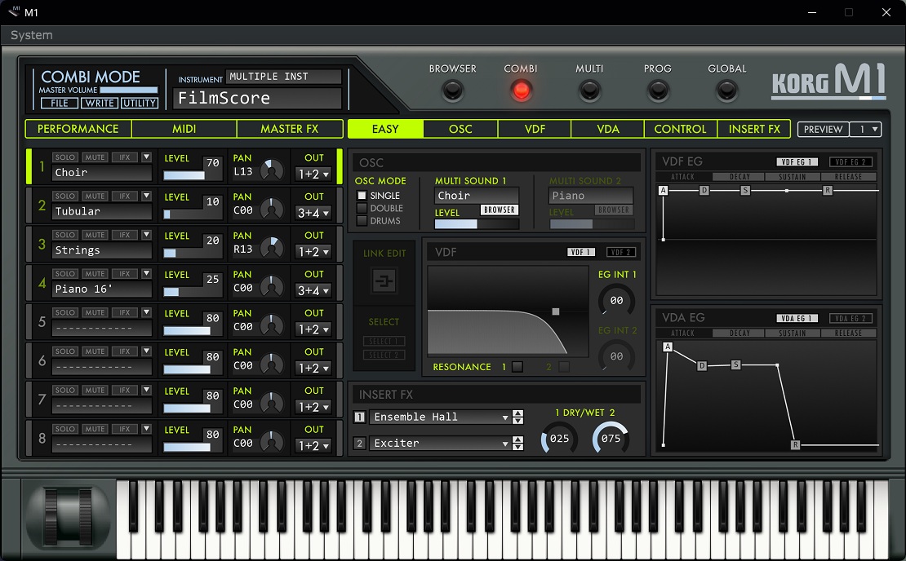
Task: Click the PREVIEW button
Action: (x=824, y=130)
